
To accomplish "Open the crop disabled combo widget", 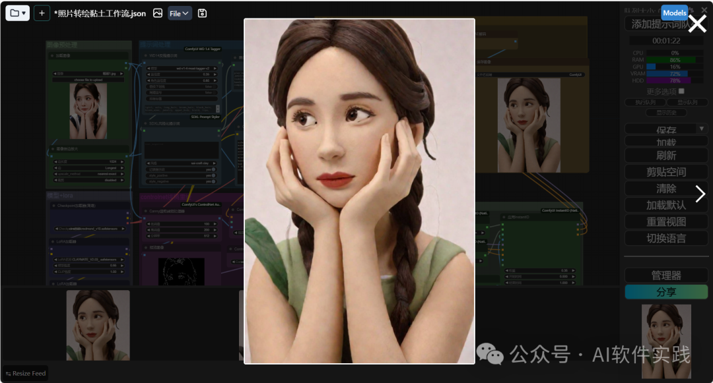I will pos(88,180).
